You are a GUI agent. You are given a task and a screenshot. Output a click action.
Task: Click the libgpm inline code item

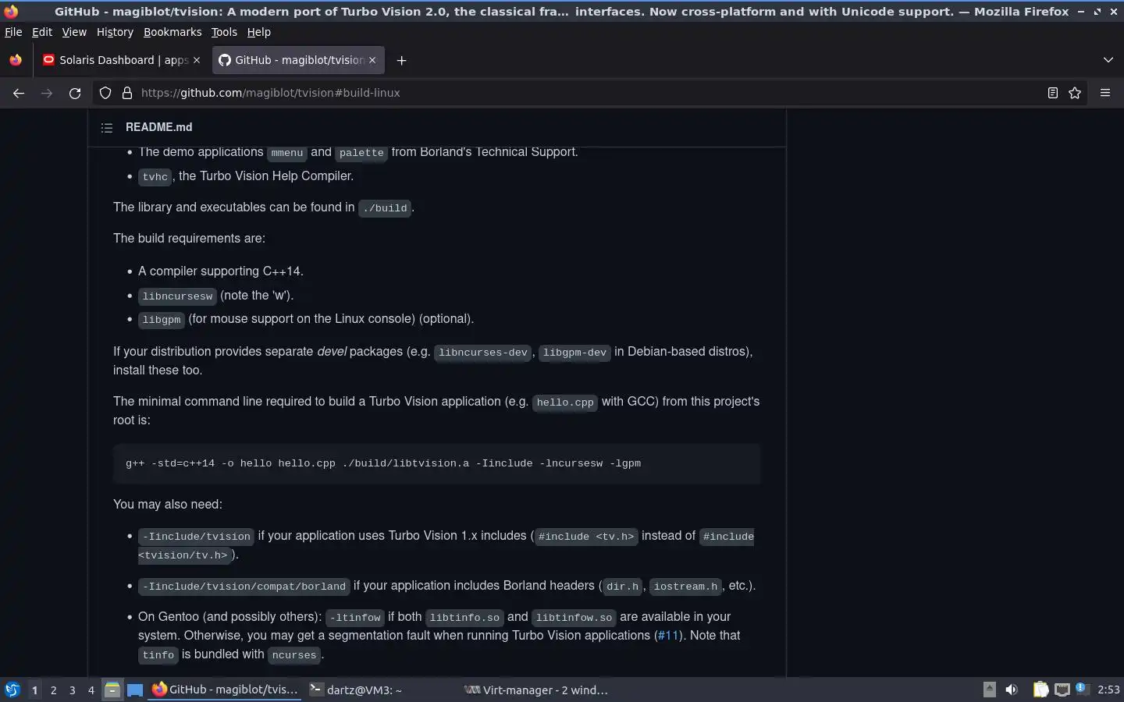click(162, 320)
